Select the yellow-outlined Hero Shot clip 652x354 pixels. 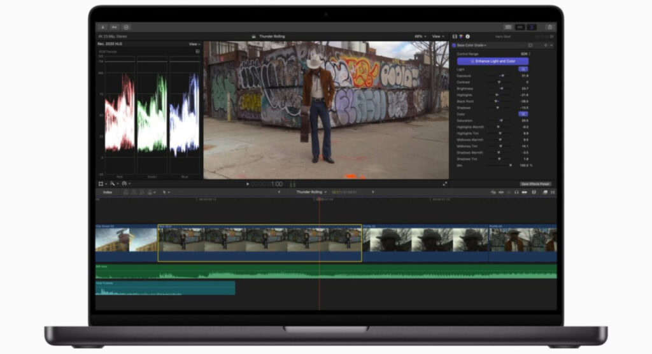(x=260, y=243)
